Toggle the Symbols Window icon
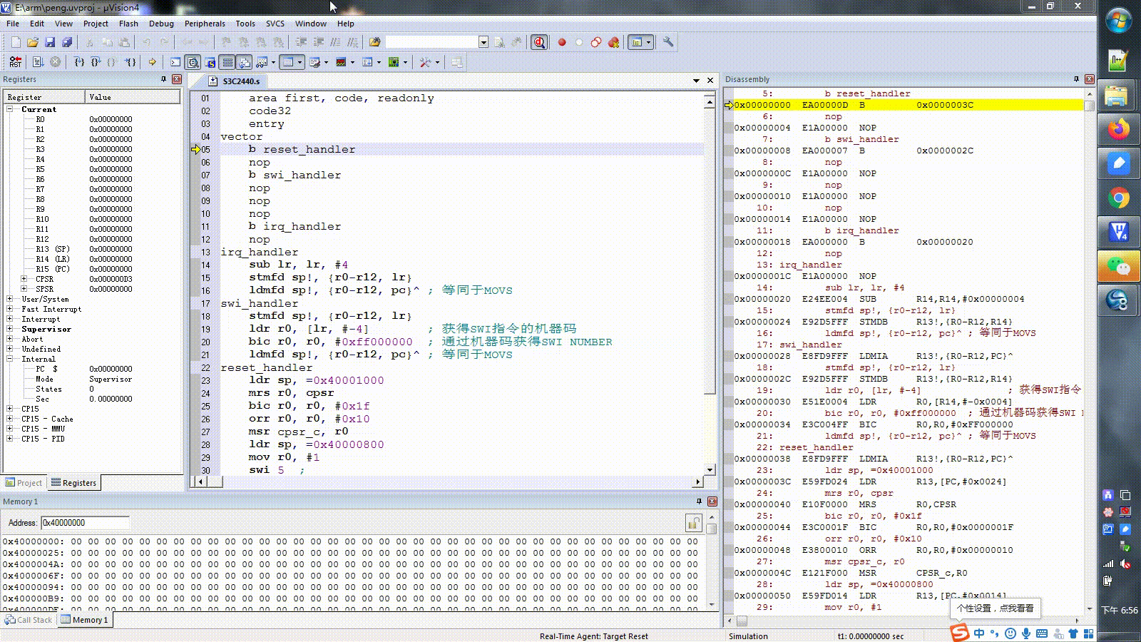This screenshot has height=642, width=1141. click(210, 62)
